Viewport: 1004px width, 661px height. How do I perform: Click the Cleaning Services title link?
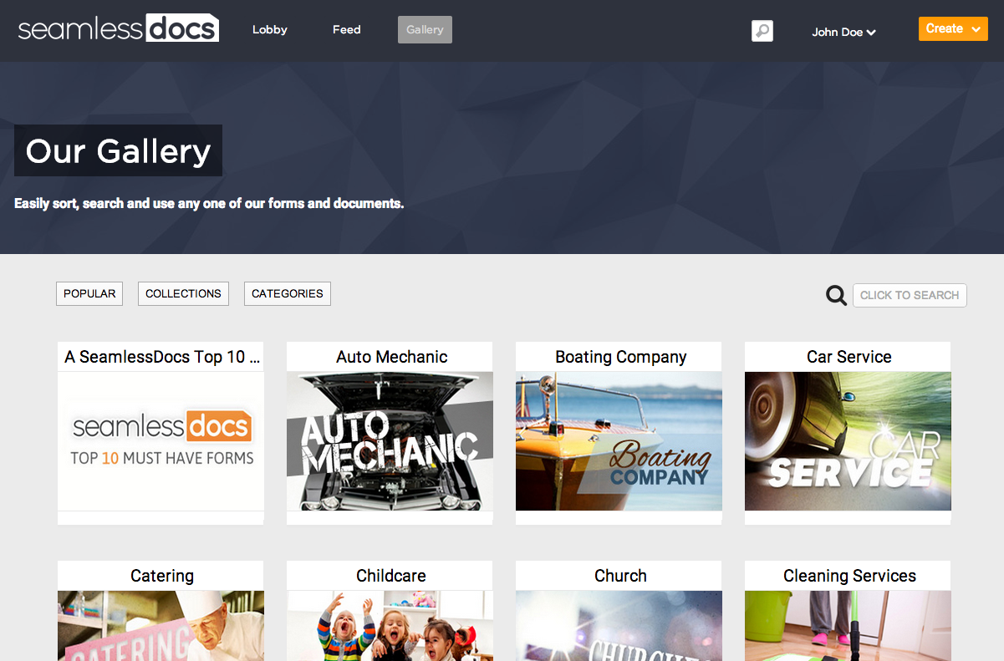[849, 576]
